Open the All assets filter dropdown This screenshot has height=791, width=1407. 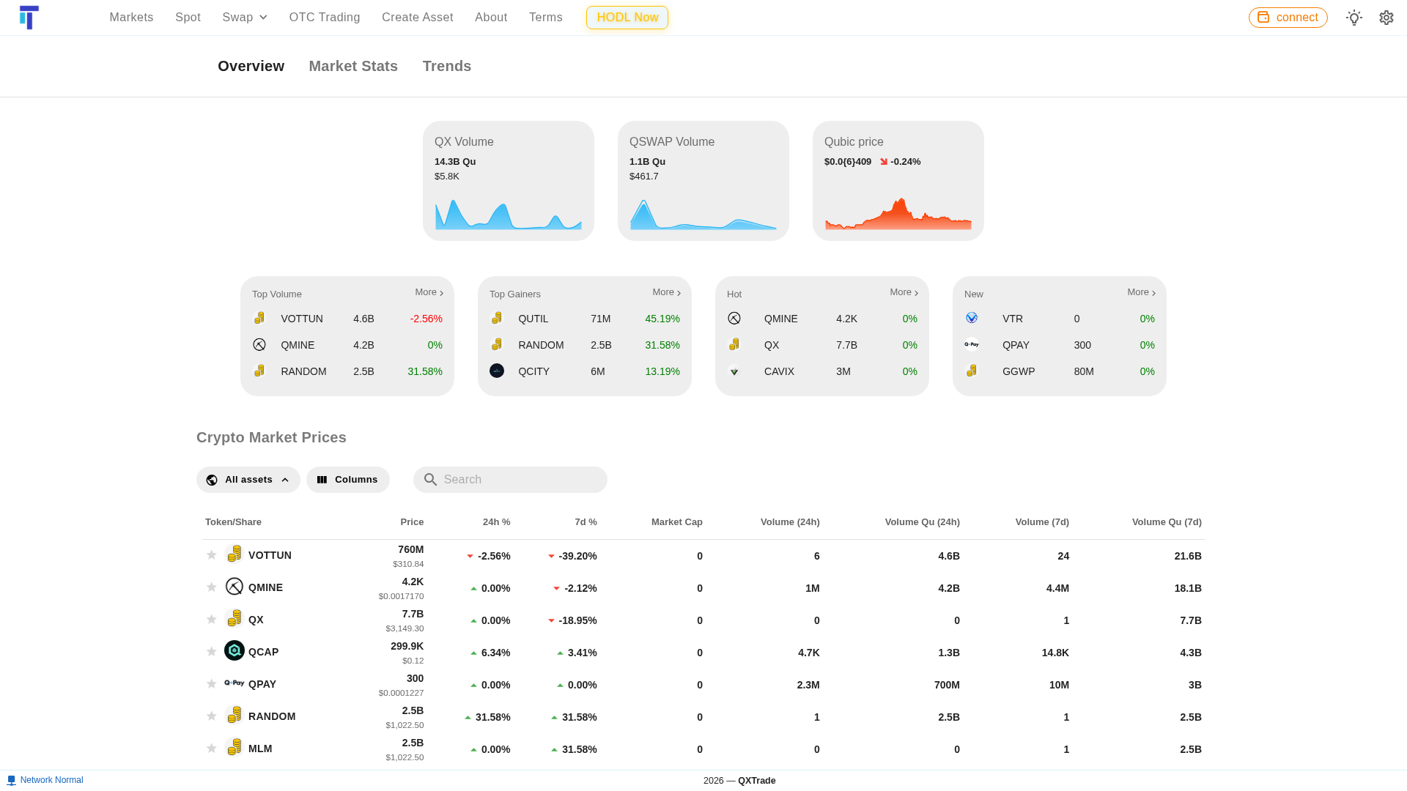248,480
